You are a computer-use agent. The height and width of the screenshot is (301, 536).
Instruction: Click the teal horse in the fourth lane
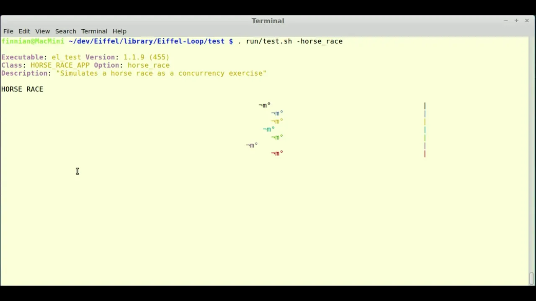click(269, 129)
